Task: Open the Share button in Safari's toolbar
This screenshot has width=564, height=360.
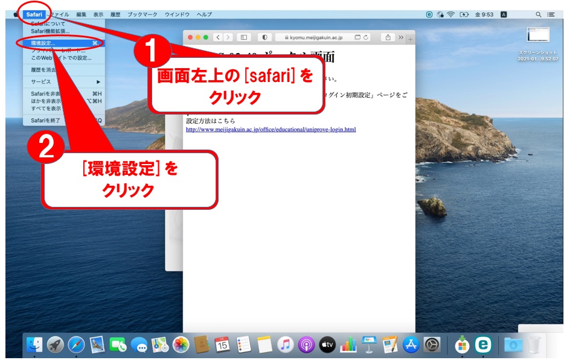Action: click(388, 37)
